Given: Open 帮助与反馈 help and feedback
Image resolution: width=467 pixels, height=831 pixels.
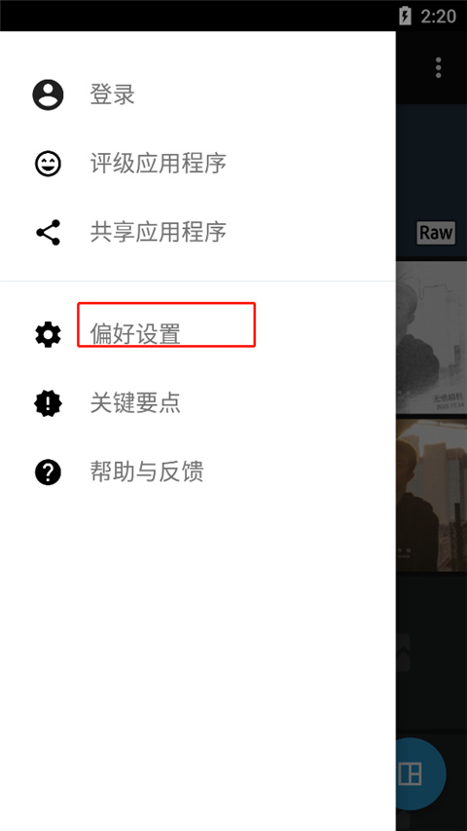Looking at the screenshot, I should tap(147, 472).
